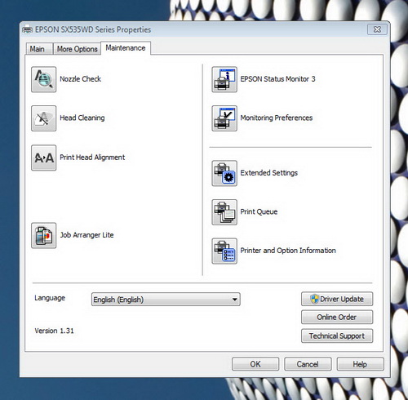Open Printer and Option Information icon
This screenshot has width=408, height=400.
click(x=224, y=251)
